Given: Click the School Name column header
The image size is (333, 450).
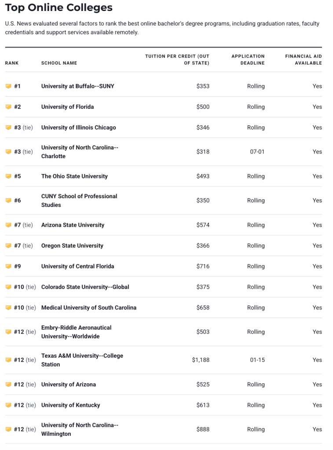Looking at the screenshot, I should pos(59,63).
